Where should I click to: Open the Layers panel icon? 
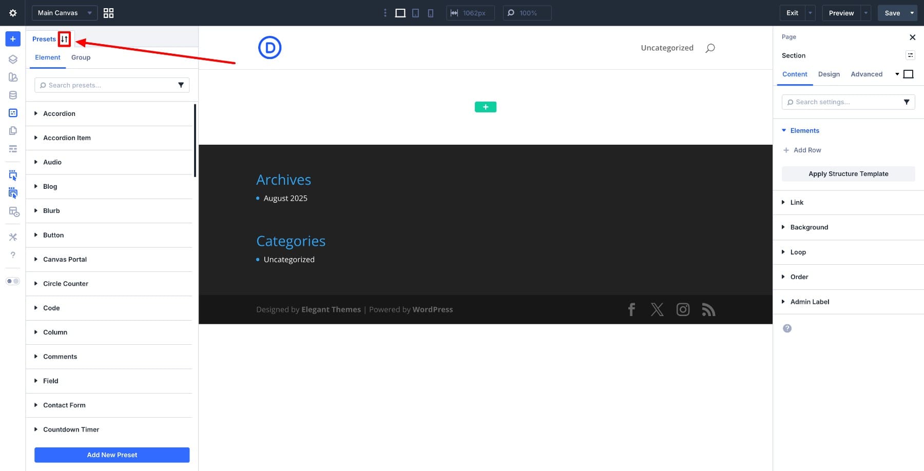click(x=12, y=58)
